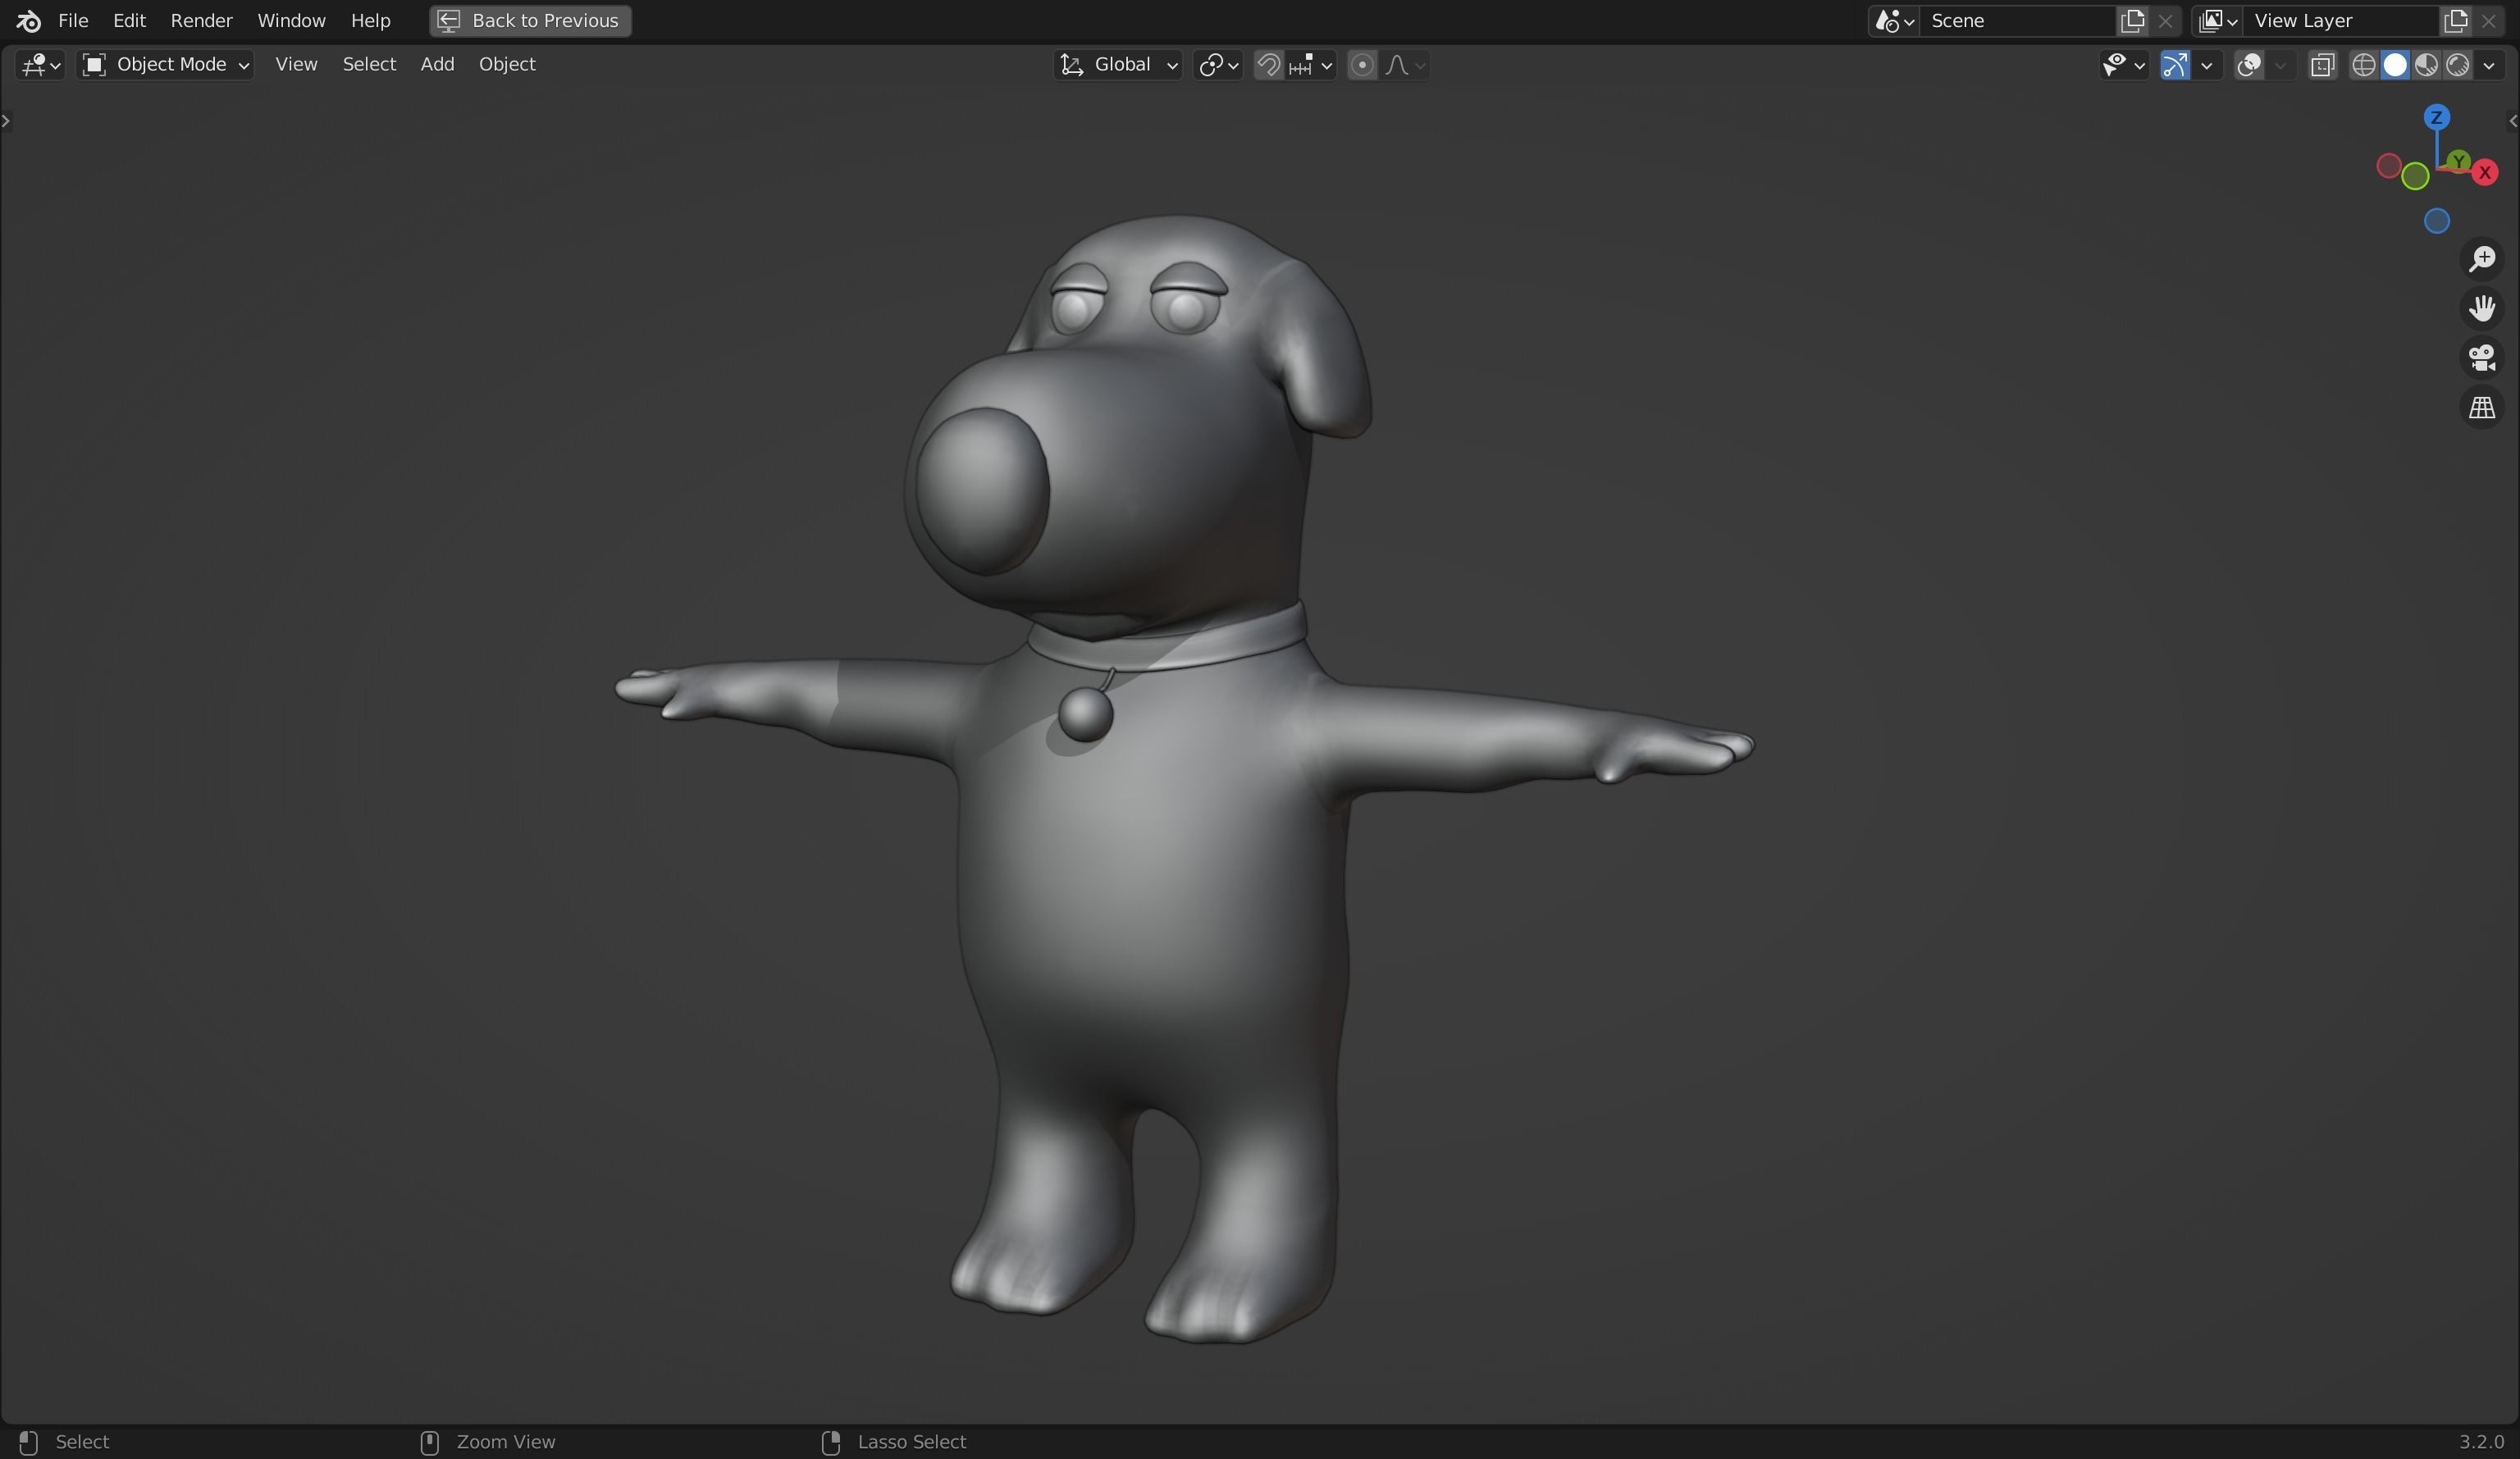Open the selectability and visibility dropdown
2520x1459 pixels.
2123,65
